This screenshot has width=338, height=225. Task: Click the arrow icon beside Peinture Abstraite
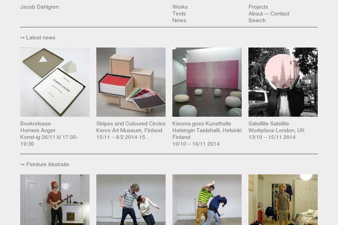pos(23,164)
